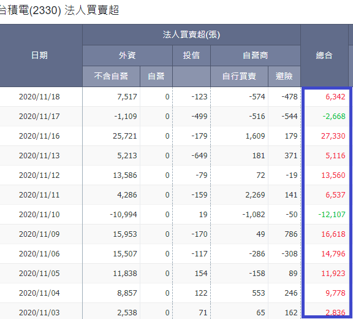Screen dimensions: 353x319
Task: Click total value 5,116
Action: (335, 156)
